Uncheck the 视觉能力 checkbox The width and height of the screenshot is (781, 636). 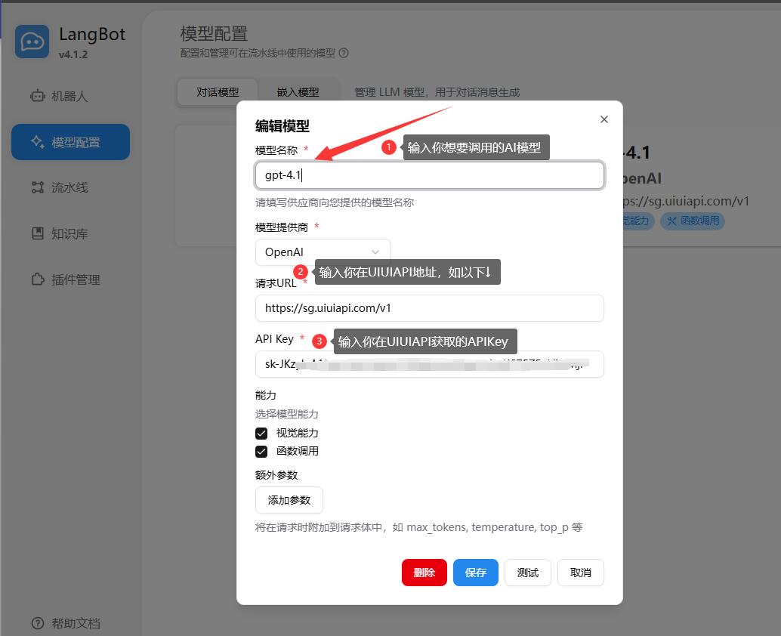[x=261, y=434]
